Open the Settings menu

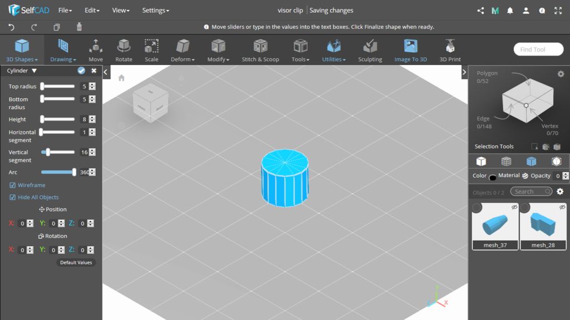[156, 10]
